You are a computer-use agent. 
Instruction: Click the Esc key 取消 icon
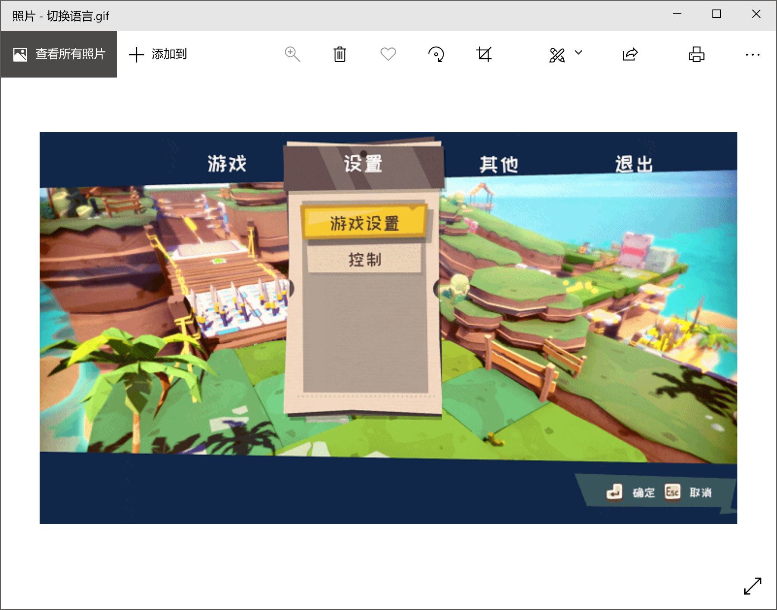(672, 492)
